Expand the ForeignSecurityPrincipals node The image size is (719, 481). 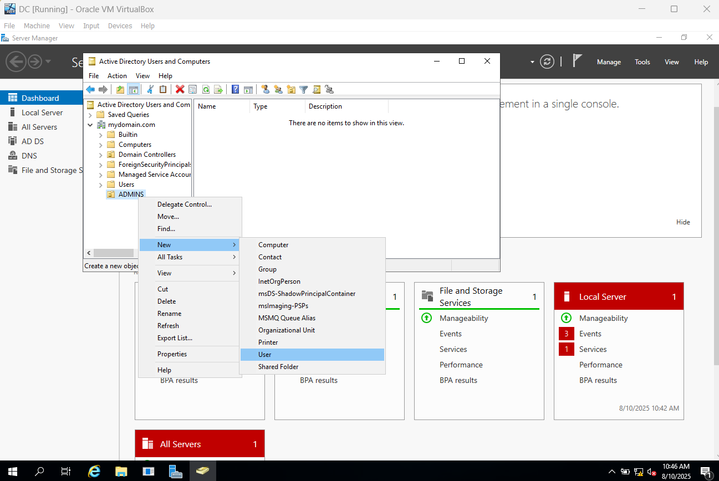[x=100, y=165]
